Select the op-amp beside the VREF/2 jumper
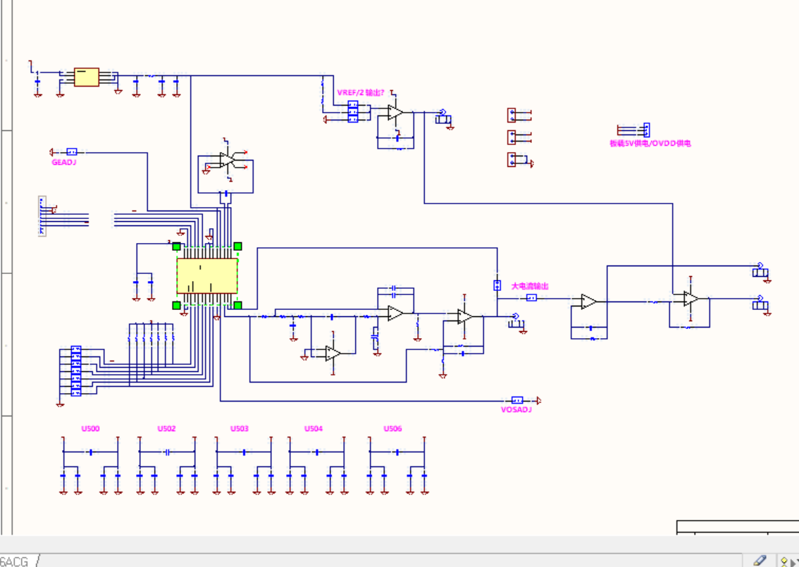Screen dimensions: 799x567 (395, 113)
